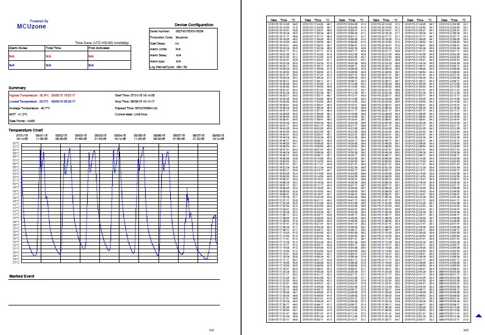485x335 pixels.
Task: Click the page number 1/35 footer
Action: coord(212,331)
